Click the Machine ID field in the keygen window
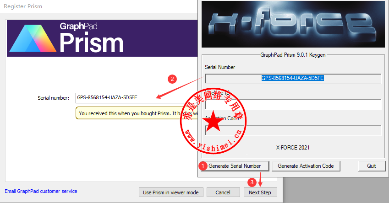 [293, 104]
